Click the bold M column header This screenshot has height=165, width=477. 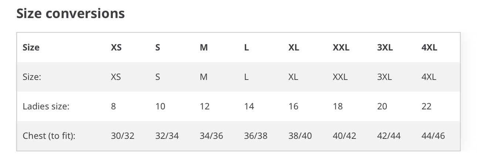[x=204, y=48]
